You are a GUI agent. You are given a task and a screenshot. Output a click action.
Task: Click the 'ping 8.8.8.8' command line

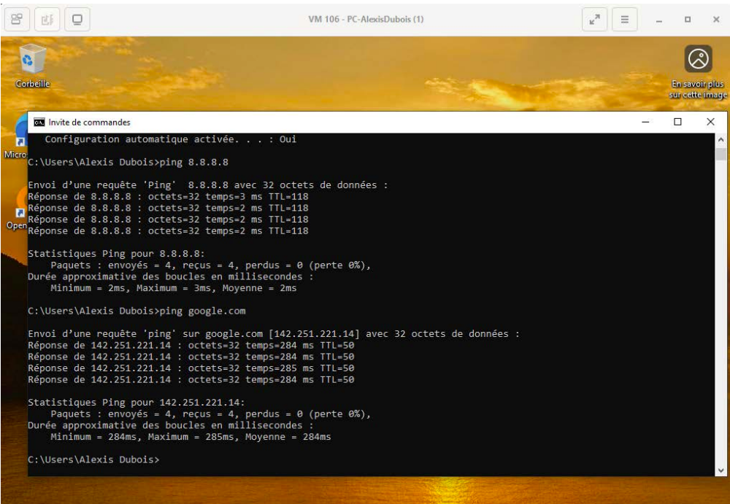[128, 162]
